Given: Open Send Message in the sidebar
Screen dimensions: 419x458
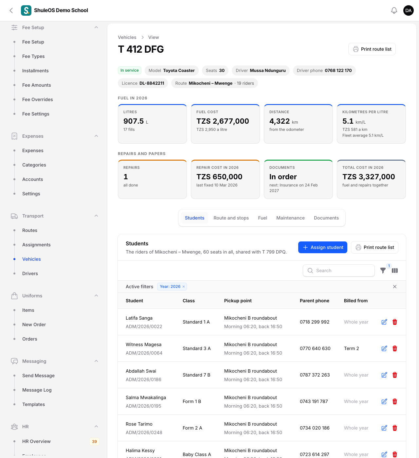Looking at the screenshot, I should click(x=38, y=376).
